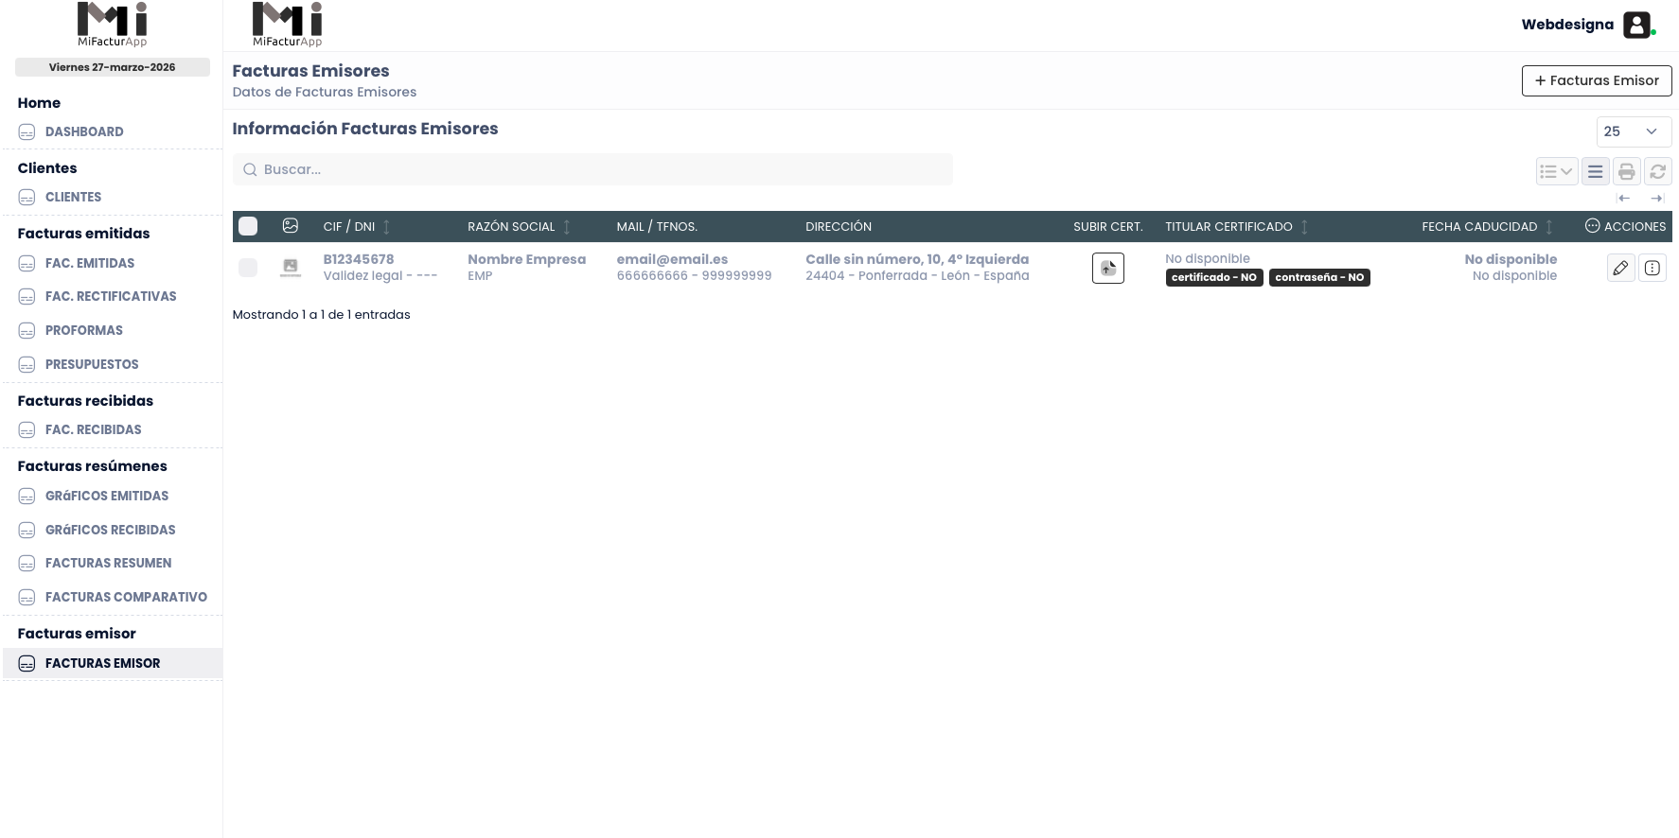This screenshot has width=1679, height=838.
Task: Go to the previous page arrow
Action: [1624, 198]
